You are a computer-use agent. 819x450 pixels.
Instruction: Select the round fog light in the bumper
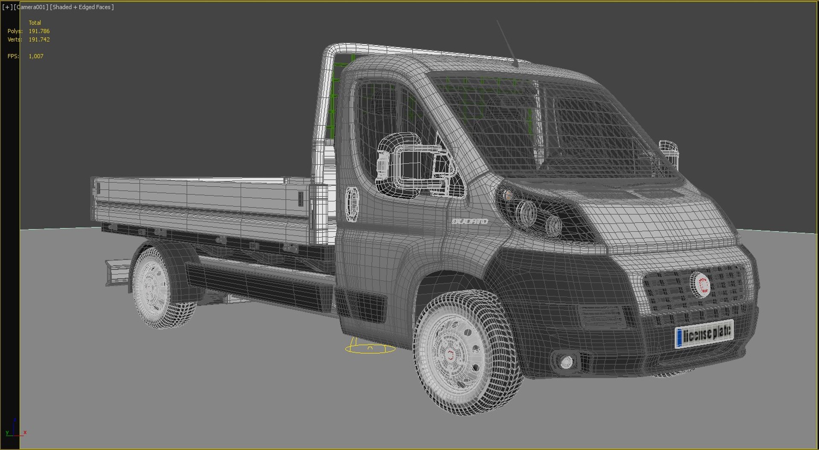click(x=566, y=362)
